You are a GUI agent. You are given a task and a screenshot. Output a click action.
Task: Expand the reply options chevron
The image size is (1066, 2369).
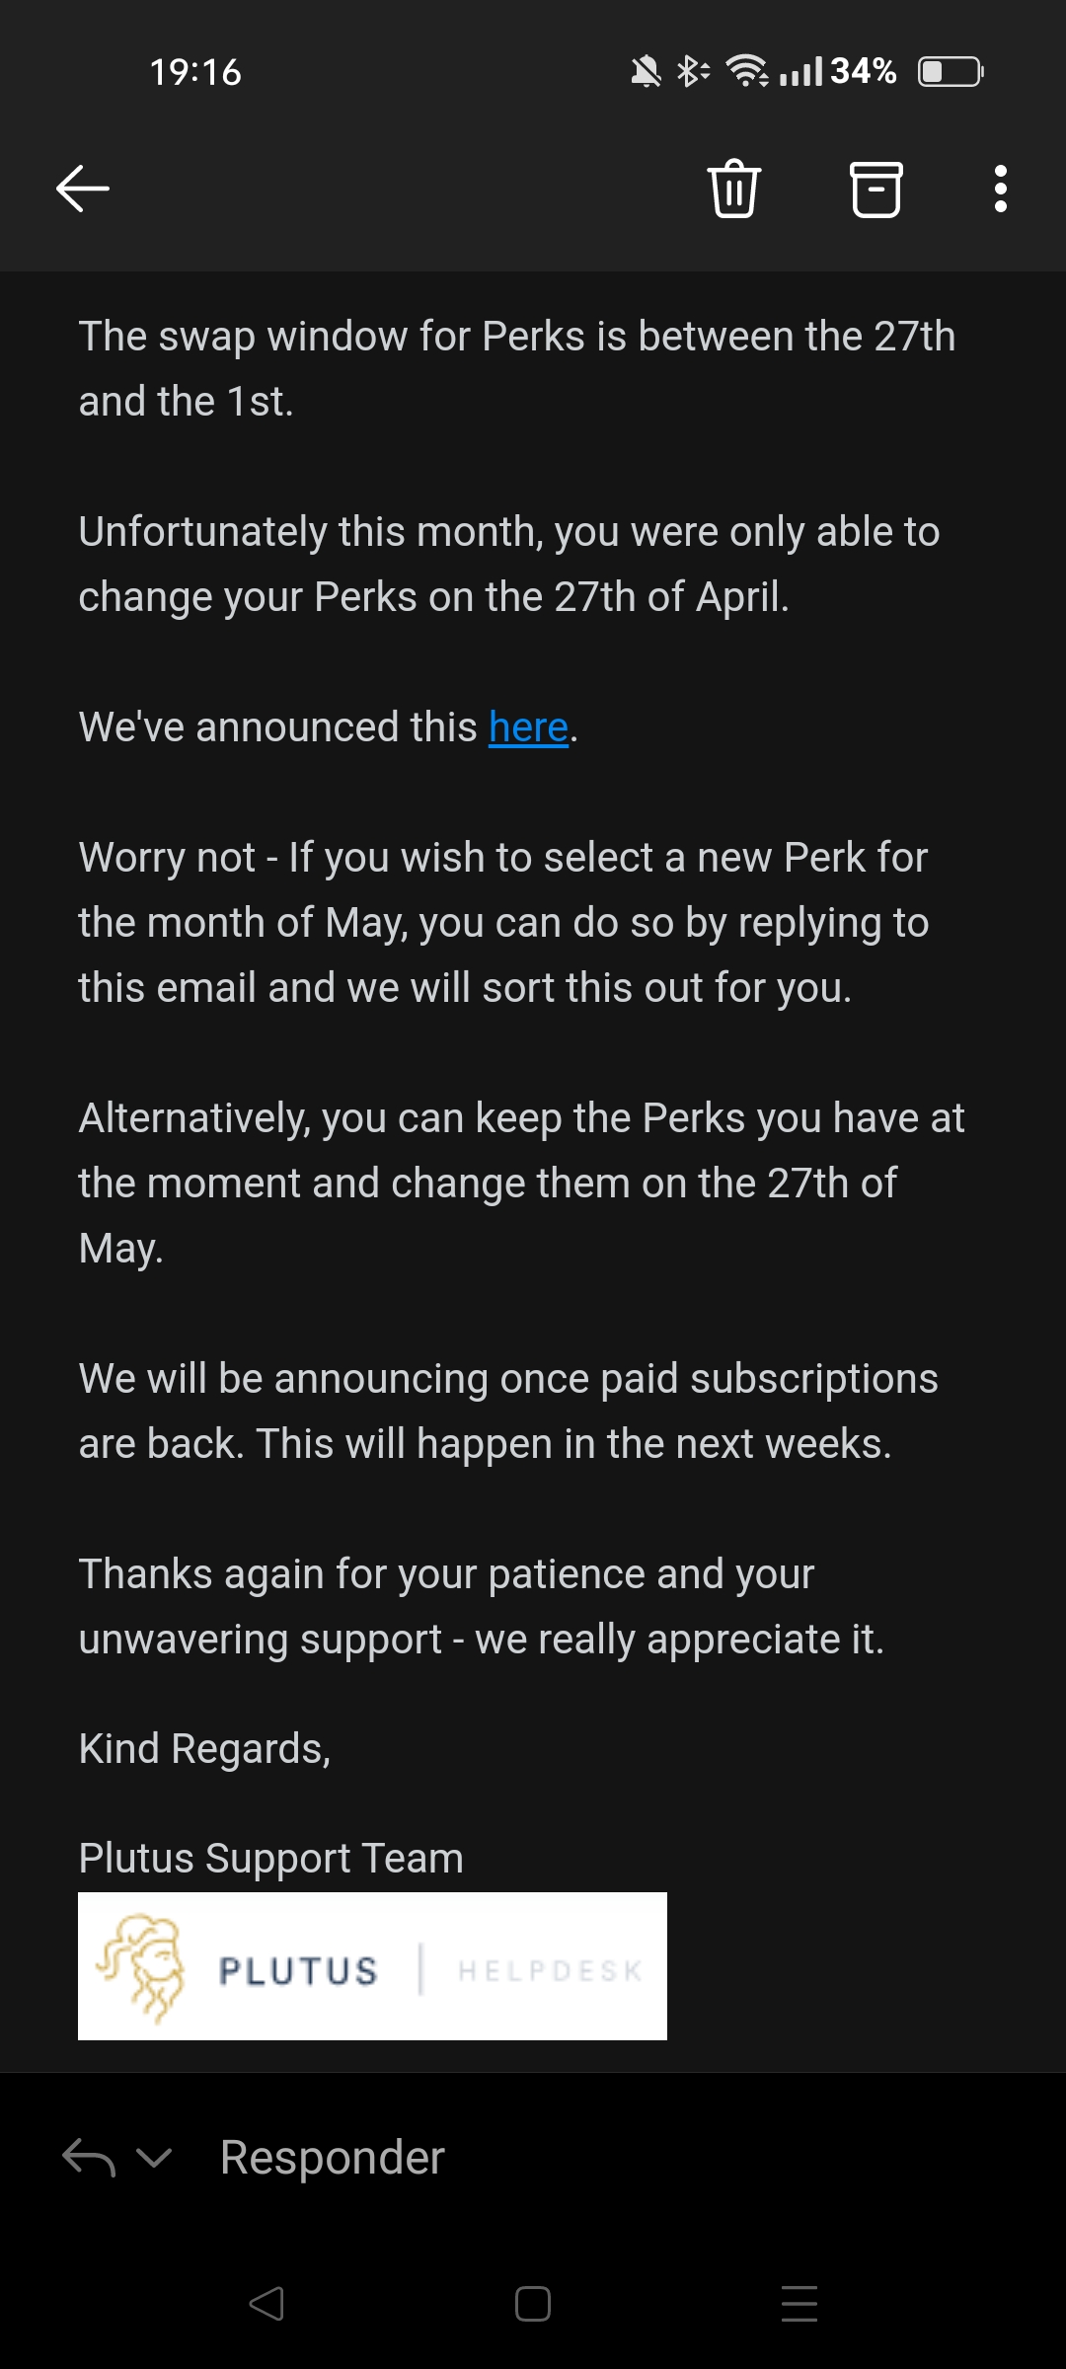[154, 2158]
